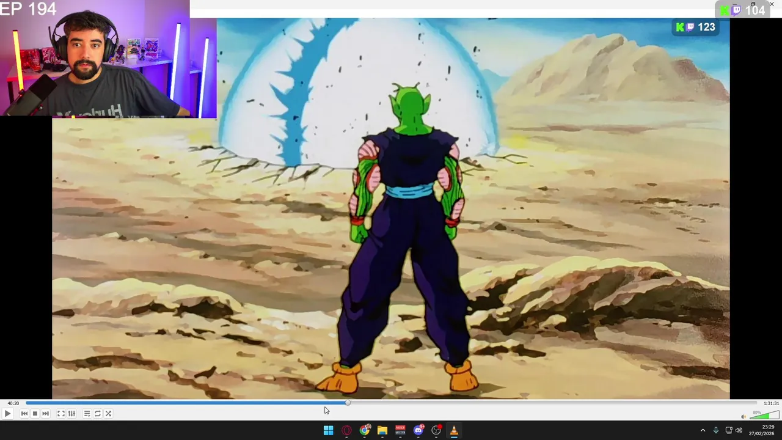Click the total duration 1:31:31 label
This screenshot has width=782, height=440.
coord(771,403)
